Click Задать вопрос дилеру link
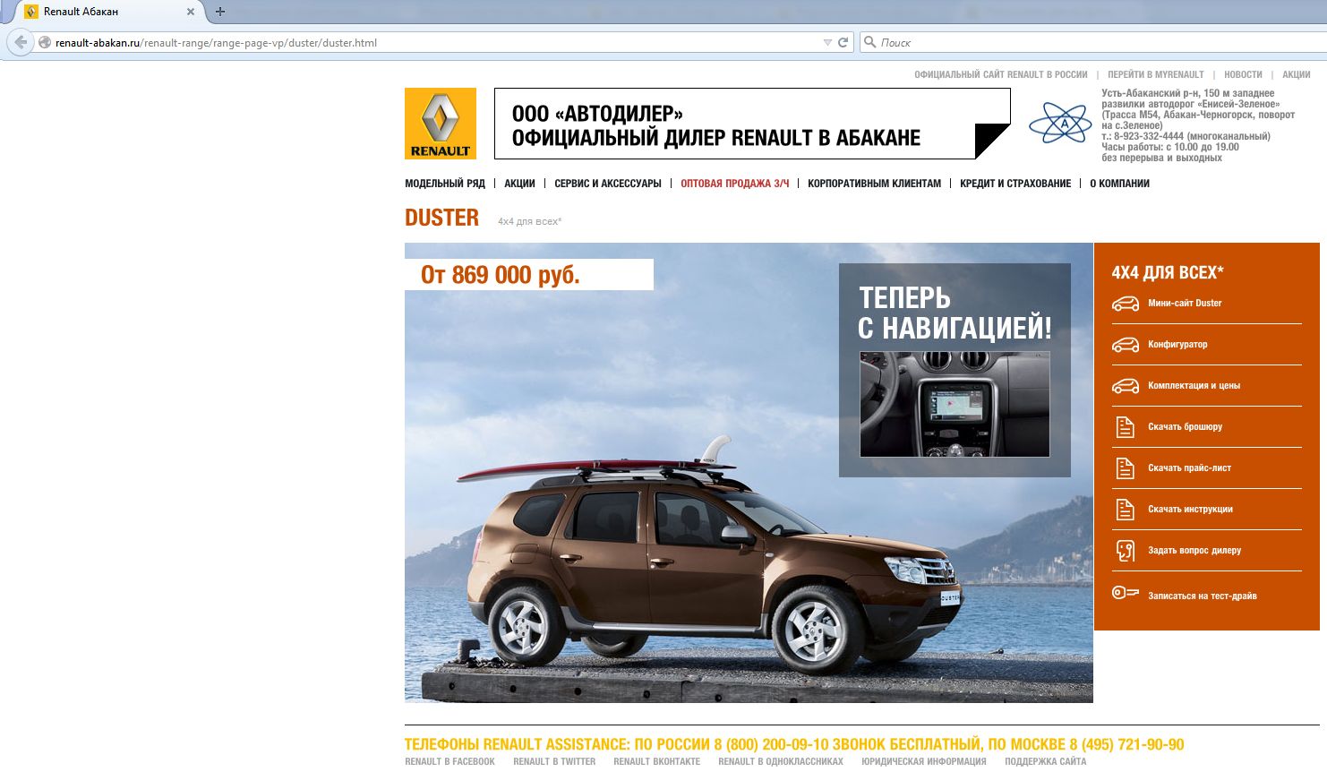Image resolution: width=1327 pixels, height=772 pixels. tap(1194, 551)
